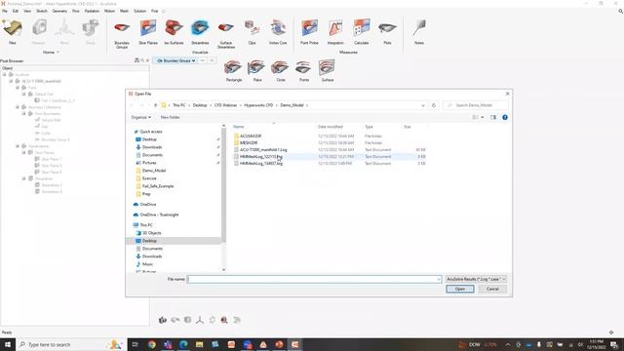Select the HMMeshLog file modified at 1:49 PM
This screenshot has width=624, height=351.
[x=260, y=164]
